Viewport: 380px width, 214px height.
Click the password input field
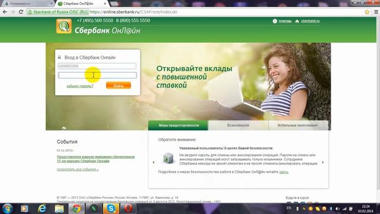pyautogui.click(x=97, y=75)
